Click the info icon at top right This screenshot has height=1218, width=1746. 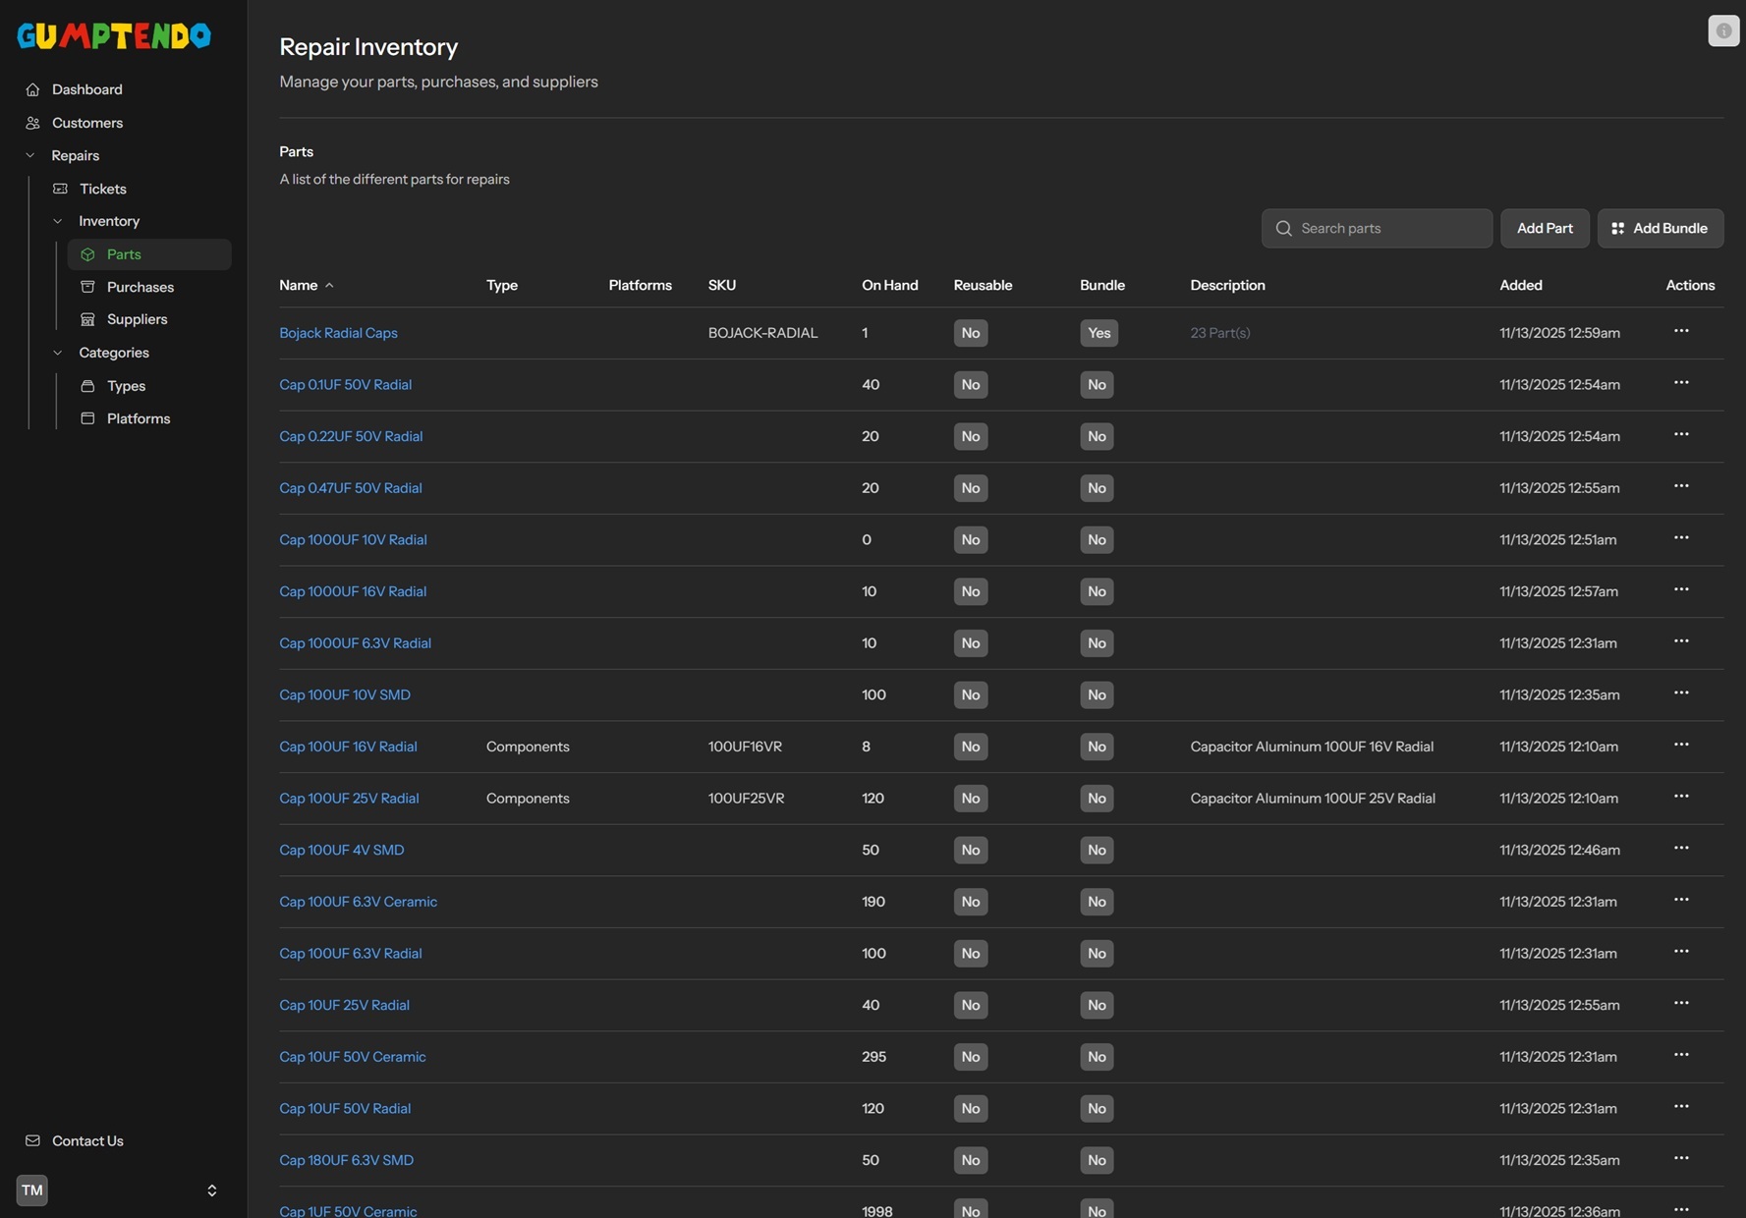pos(1722,31)
